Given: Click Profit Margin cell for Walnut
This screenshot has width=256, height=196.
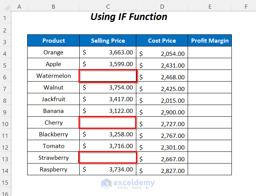Looking at the screenshot, I should click(210, 87).
